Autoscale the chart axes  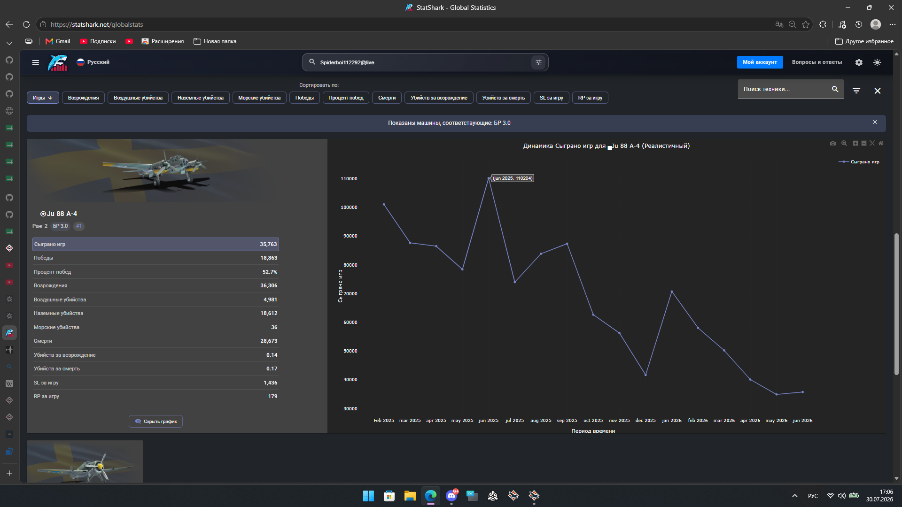(x=872, y=144)
